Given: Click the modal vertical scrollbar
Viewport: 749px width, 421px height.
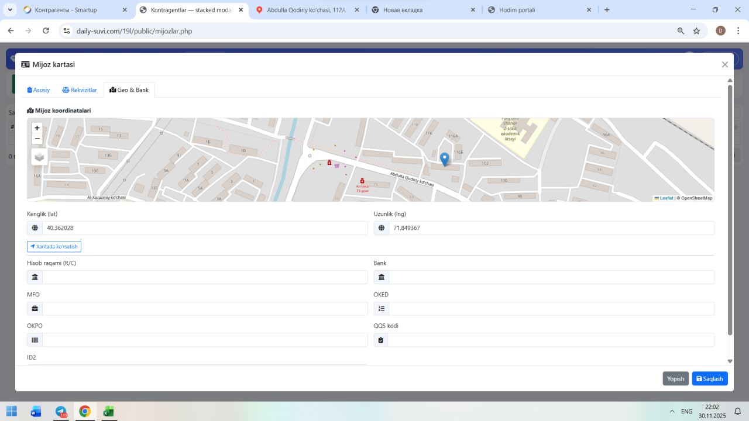Looking at the screenshot, I should pyautogui.click(x=730, y=210).
